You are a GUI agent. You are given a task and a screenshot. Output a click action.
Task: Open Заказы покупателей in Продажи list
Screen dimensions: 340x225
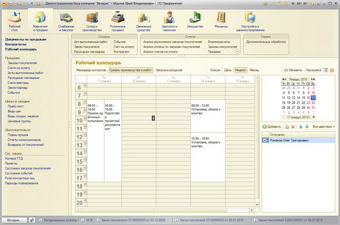pyautogui.click(x=22, y=63)
